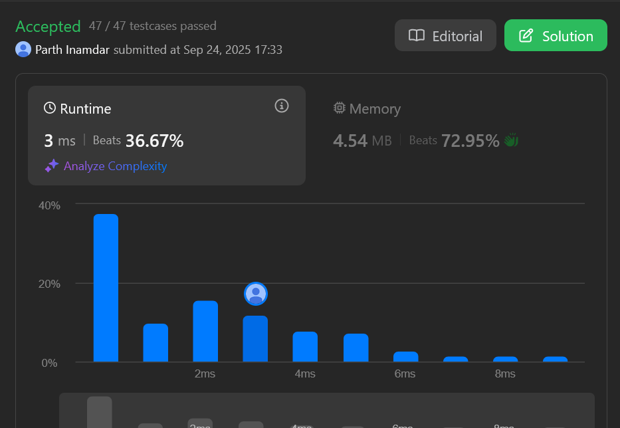Click the histogram bar above 2ms label

coord(205,331)
